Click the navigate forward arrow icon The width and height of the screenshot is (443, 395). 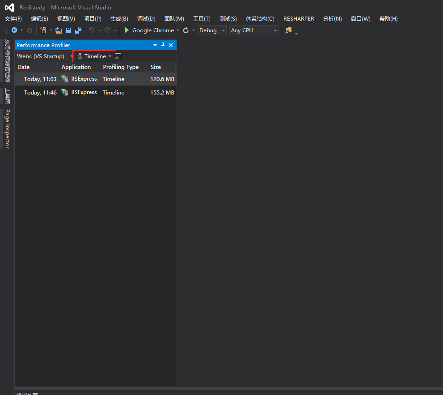point(30,30)
